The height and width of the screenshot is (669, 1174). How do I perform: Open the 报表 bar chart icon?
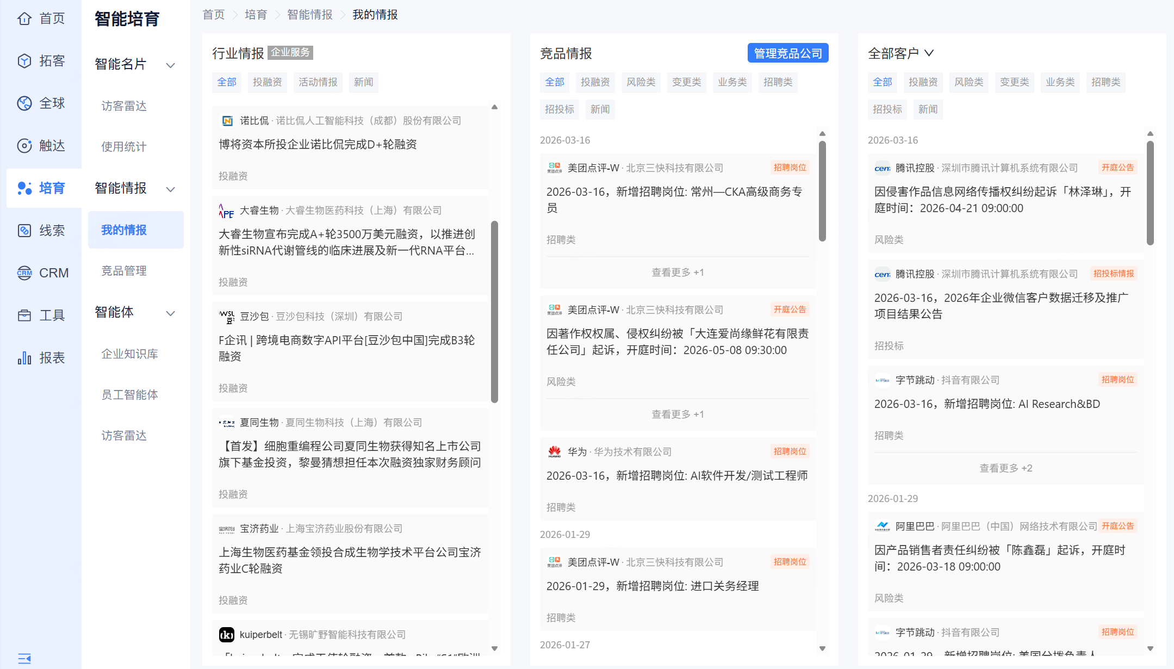click(24, 358)
